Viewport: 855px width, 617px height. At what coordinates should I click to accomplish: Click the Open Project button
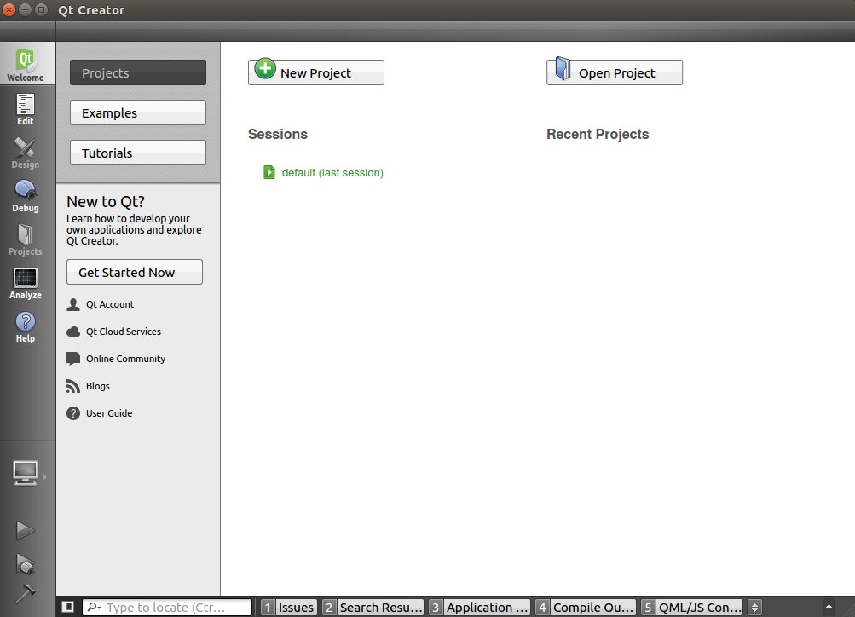pyautogui.click(x=615, y=72)
